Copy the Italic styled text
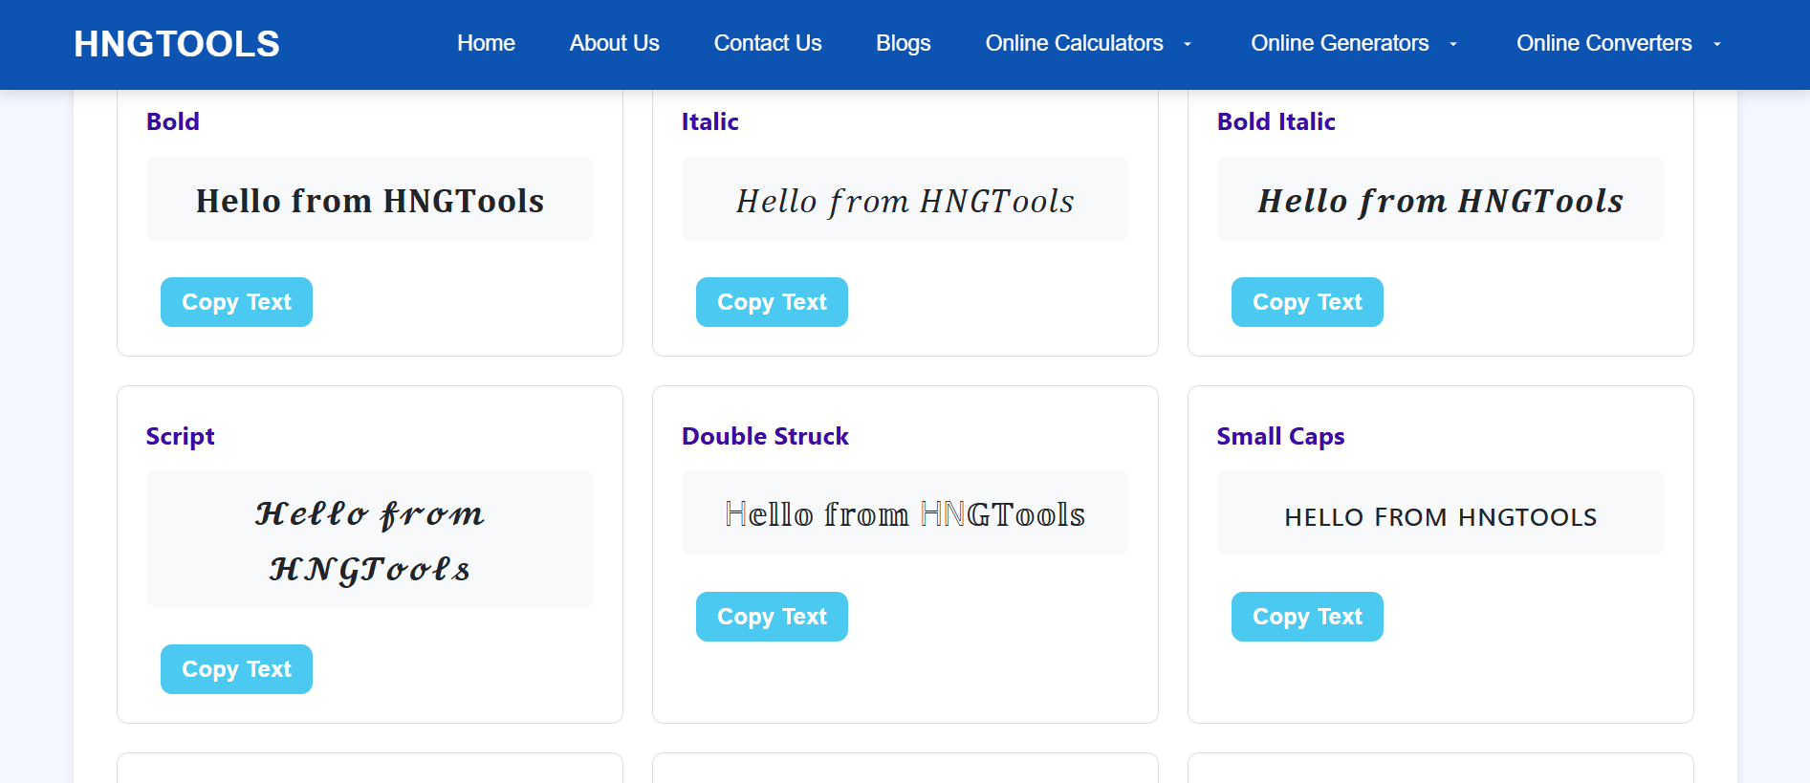Image resolution: width=1810 pixels, height=783 pixels. 772,302
